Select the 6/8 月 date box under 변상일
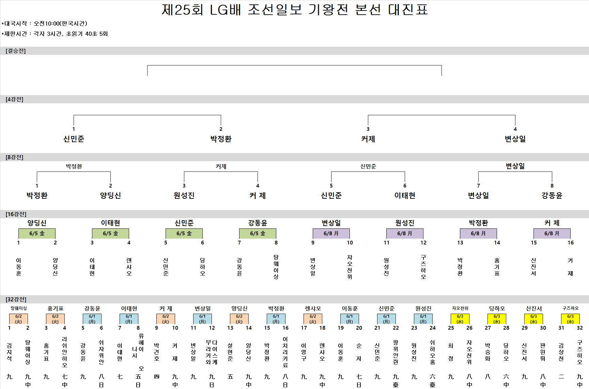 point(331,234)
